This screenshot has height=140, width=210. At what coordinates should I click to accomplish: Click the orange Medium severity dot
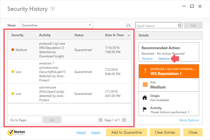tap(13, 50)
